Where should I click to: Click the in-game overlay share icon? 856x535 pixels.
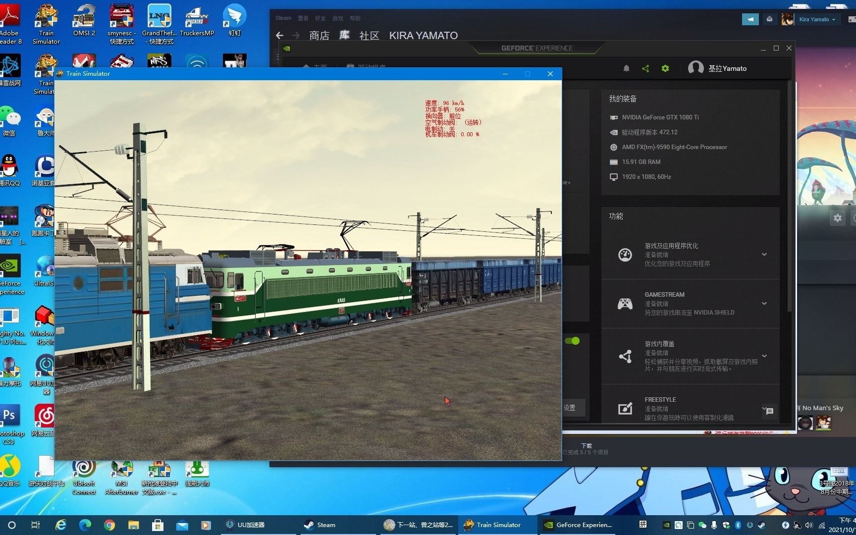(625, 356)
